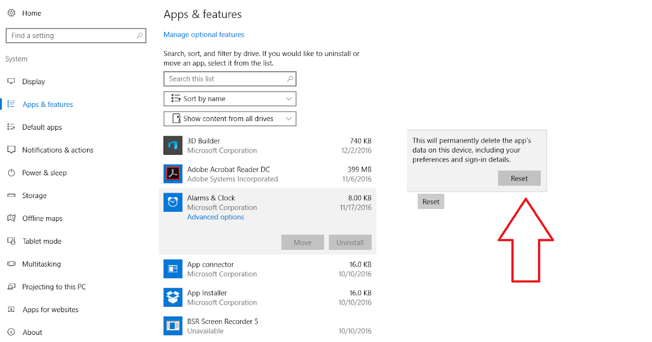Click the Power & sleep icon
The image size is (652, 342).
coord(11,173)
